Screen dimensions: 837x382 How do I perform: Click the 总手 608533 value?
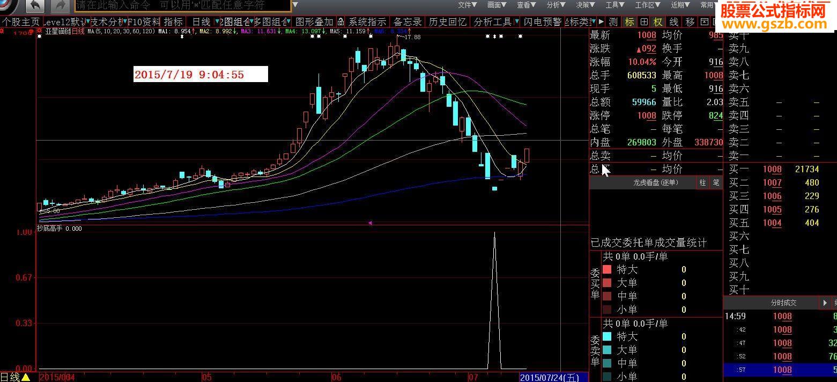[x=641, y=75]
